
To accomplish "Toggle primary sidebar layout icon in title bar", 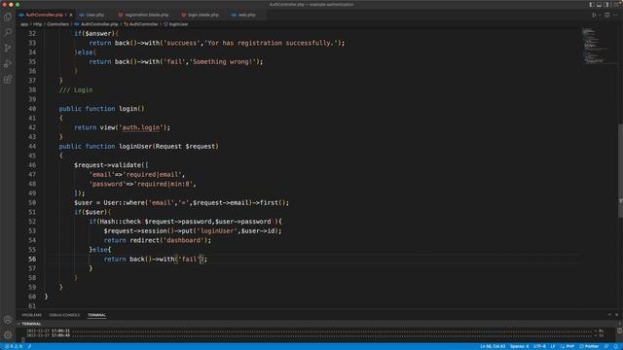I will tap(592, 4).
